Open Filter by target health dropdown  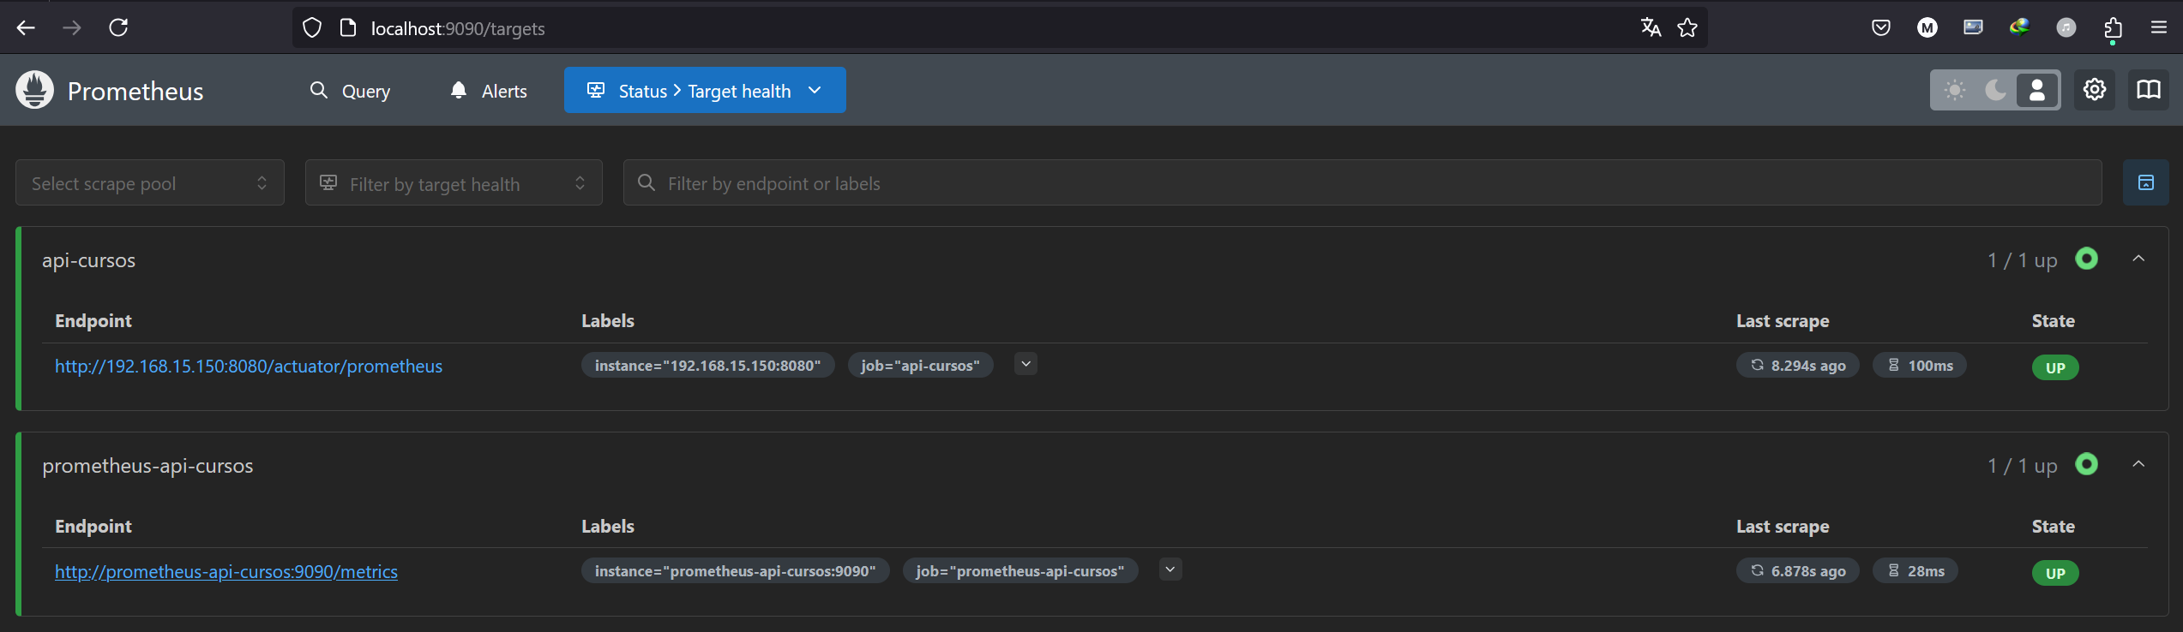(x=454, y=182)
